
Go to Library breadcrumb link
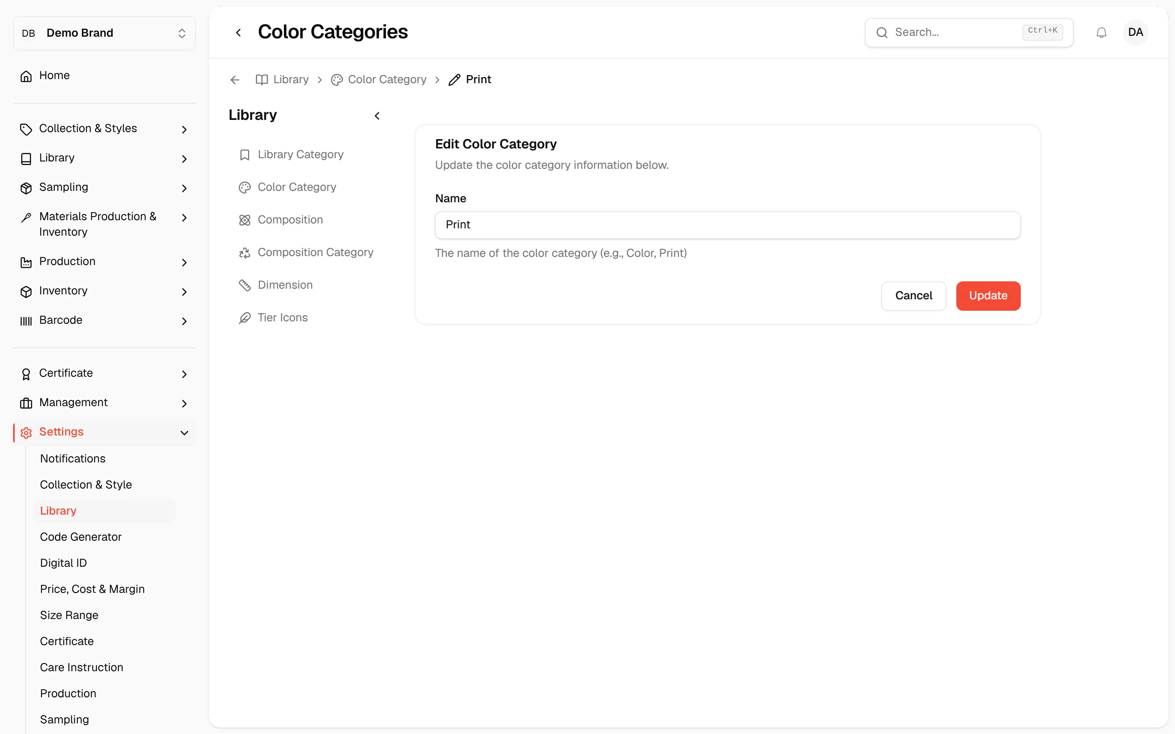(x=282, y=80)
